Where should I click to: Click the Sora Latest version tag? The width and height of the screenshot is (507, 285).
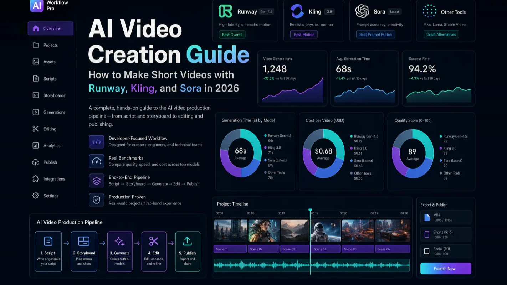coord(395,12)
